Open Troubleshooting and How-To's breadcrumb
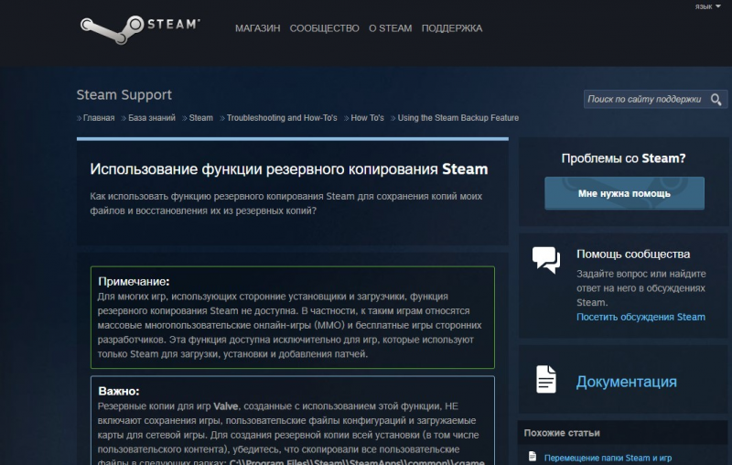732x465 pixels. pyautogui.click(x=282, y=118)
